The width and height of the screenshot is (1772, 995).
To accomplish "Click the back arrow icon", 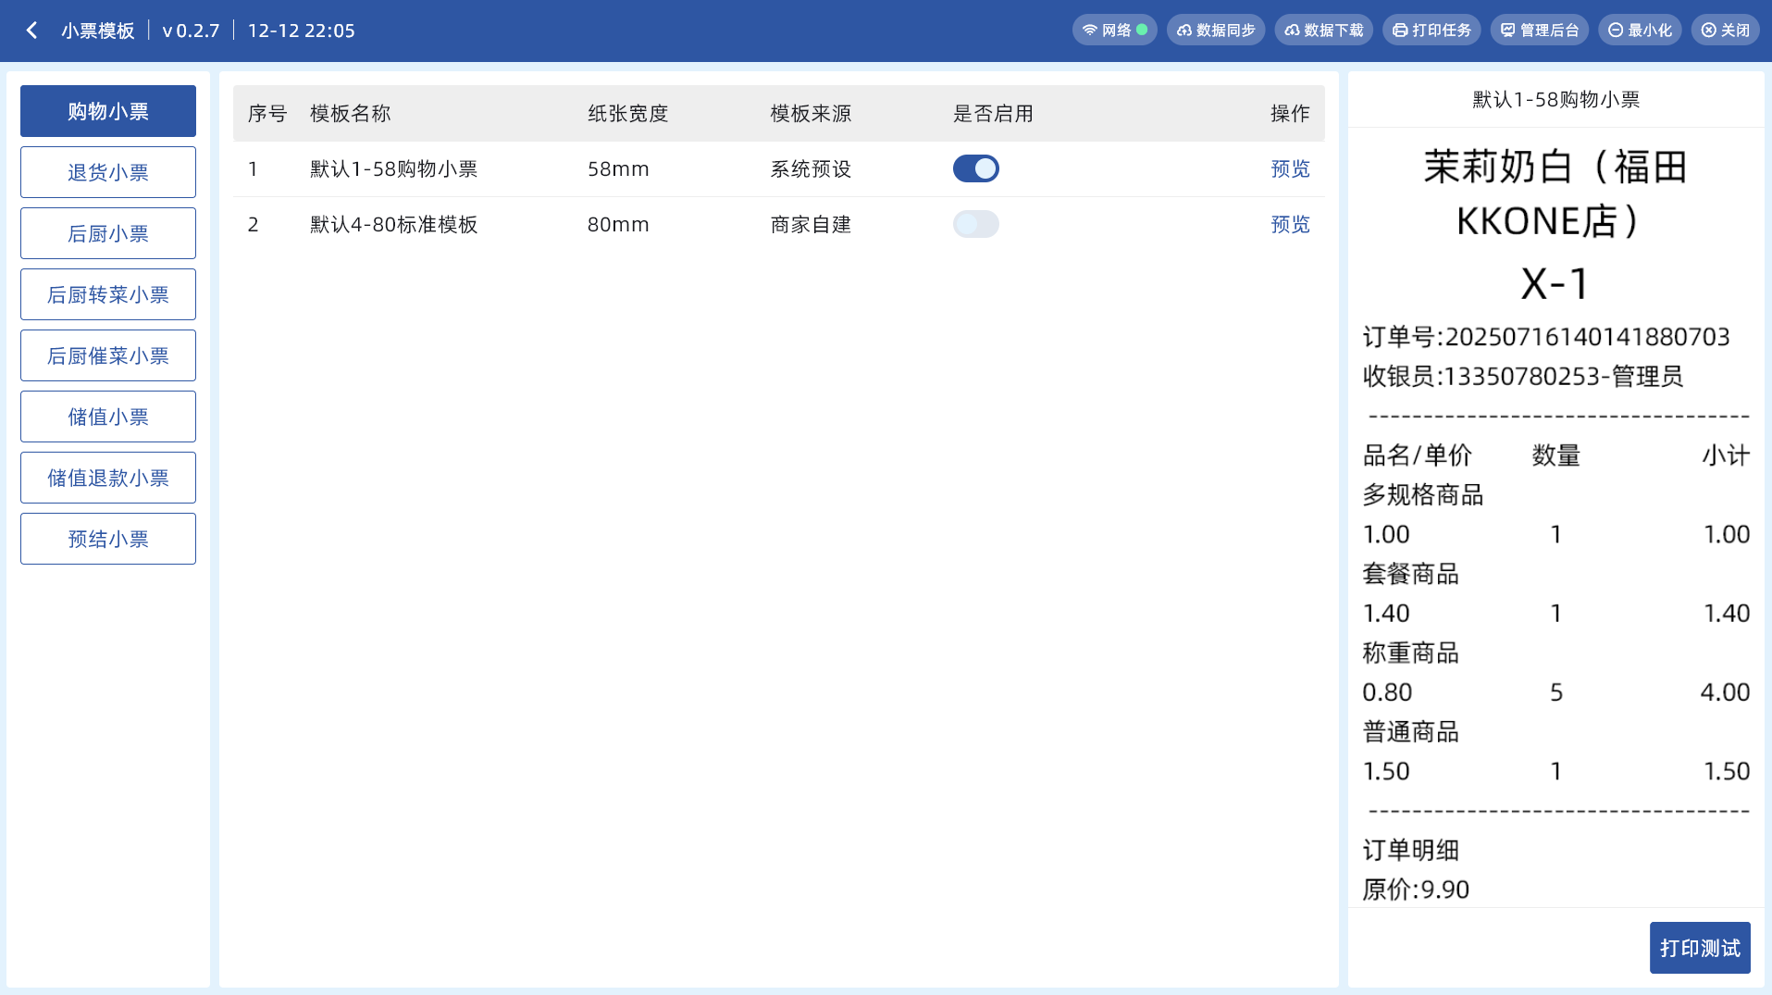I will (32, 31).
